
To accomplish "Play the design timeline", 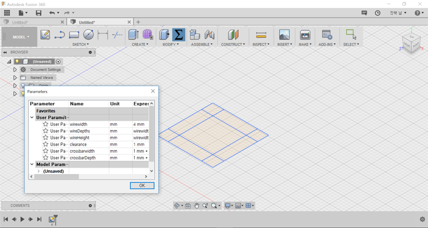I will tap(22, 219).
